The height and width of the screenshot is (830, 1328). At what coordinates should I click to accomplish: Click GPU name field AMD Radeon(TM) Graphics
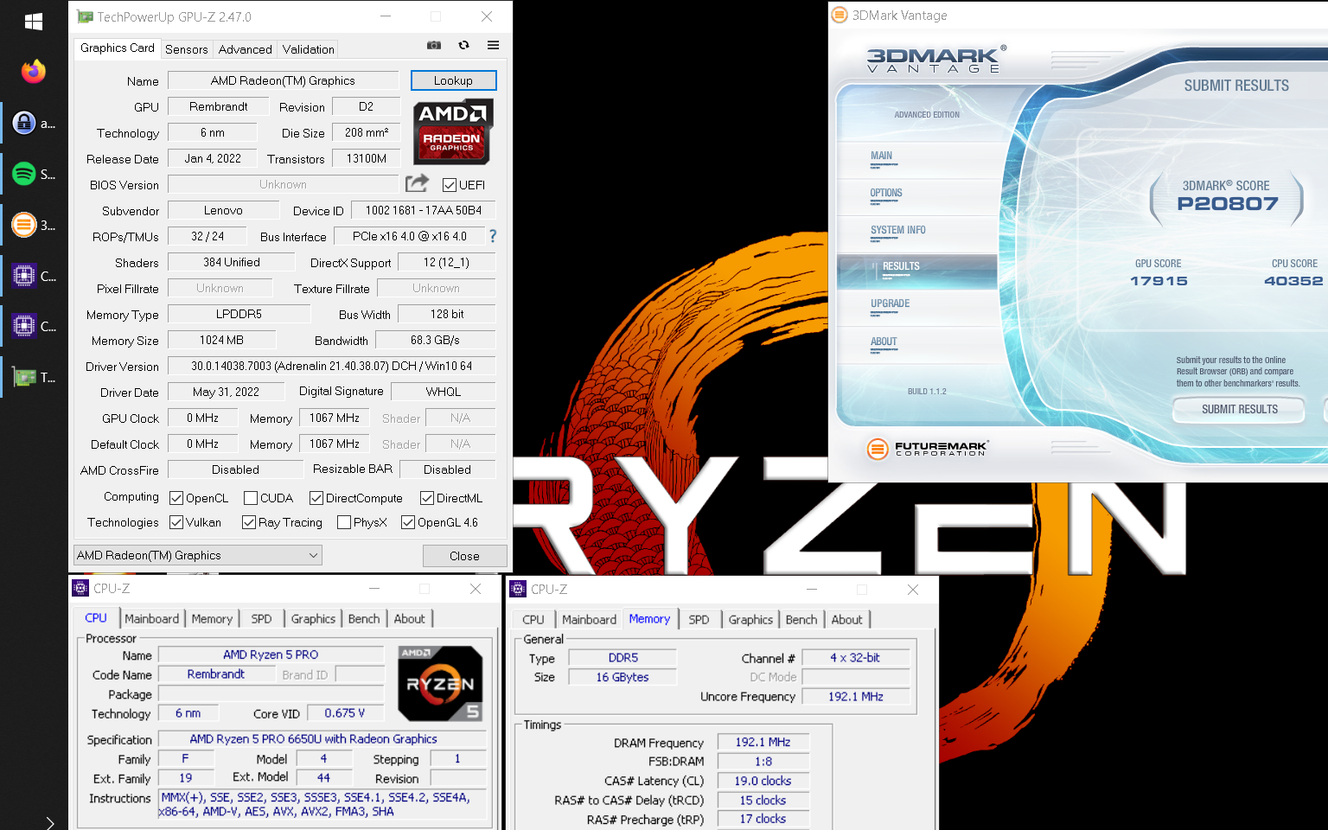pyautogui.click(x=283, y=80)
